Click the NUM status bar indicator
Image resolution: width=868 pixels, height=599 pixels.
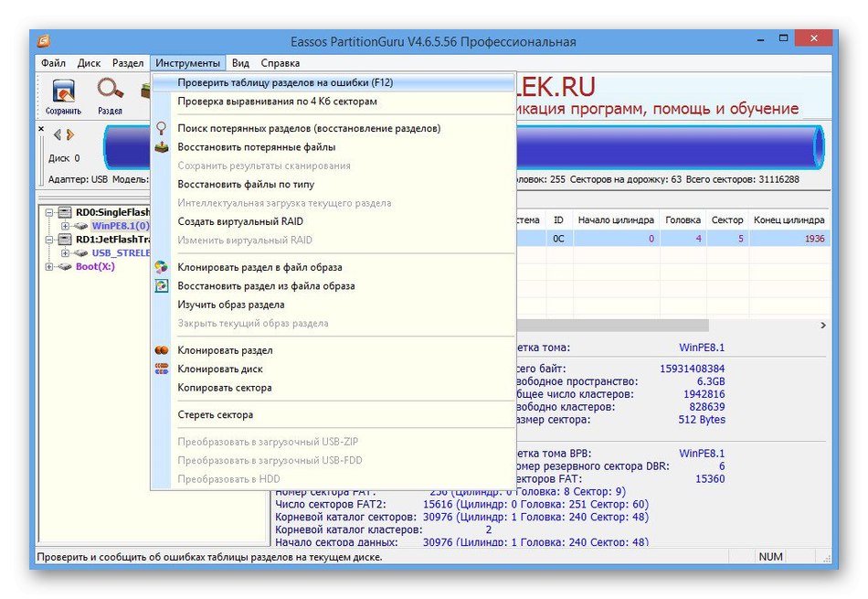[770, 556]
